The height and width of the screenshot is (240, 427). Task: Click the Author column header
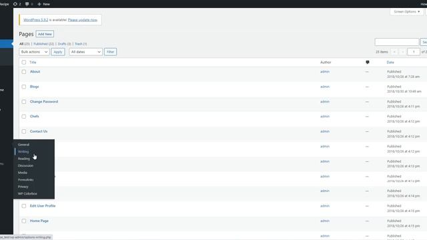(326, 62)
